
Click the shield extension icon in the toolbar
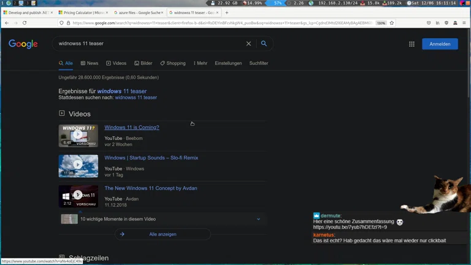(446, 23)
